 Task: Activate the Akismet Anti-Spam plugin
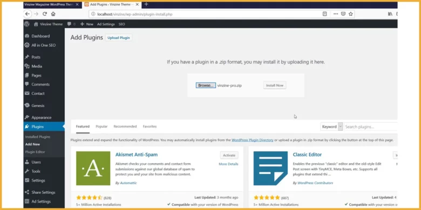(229, 156)
